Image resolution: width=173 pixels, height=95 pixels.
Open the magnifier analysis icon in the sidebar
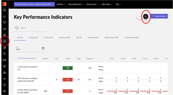tap(5, 54)
